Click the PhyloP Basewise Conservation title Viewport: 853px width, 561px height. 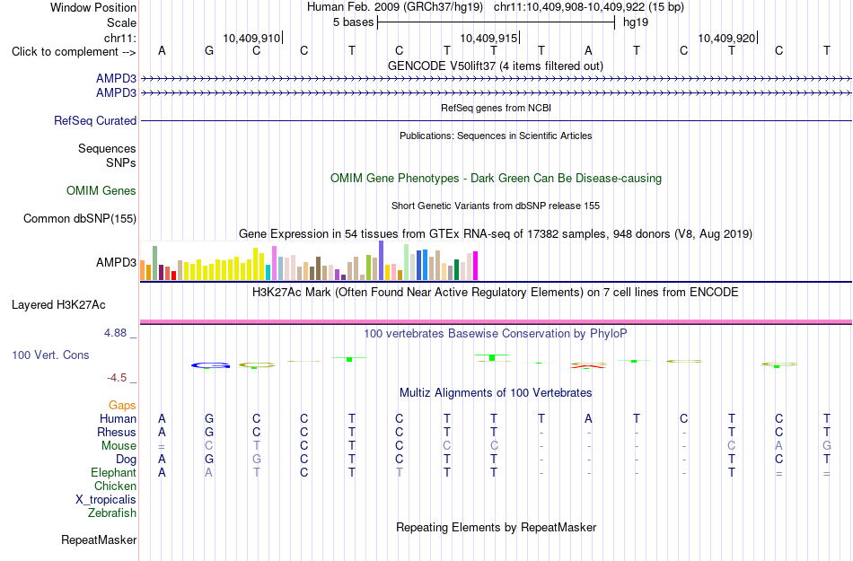click(x=496, y=334)
